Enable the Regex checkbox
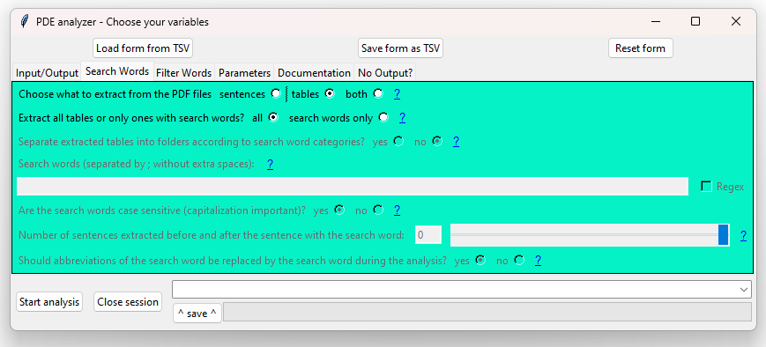This screenshot has height=347, width=766. (706, 187)
